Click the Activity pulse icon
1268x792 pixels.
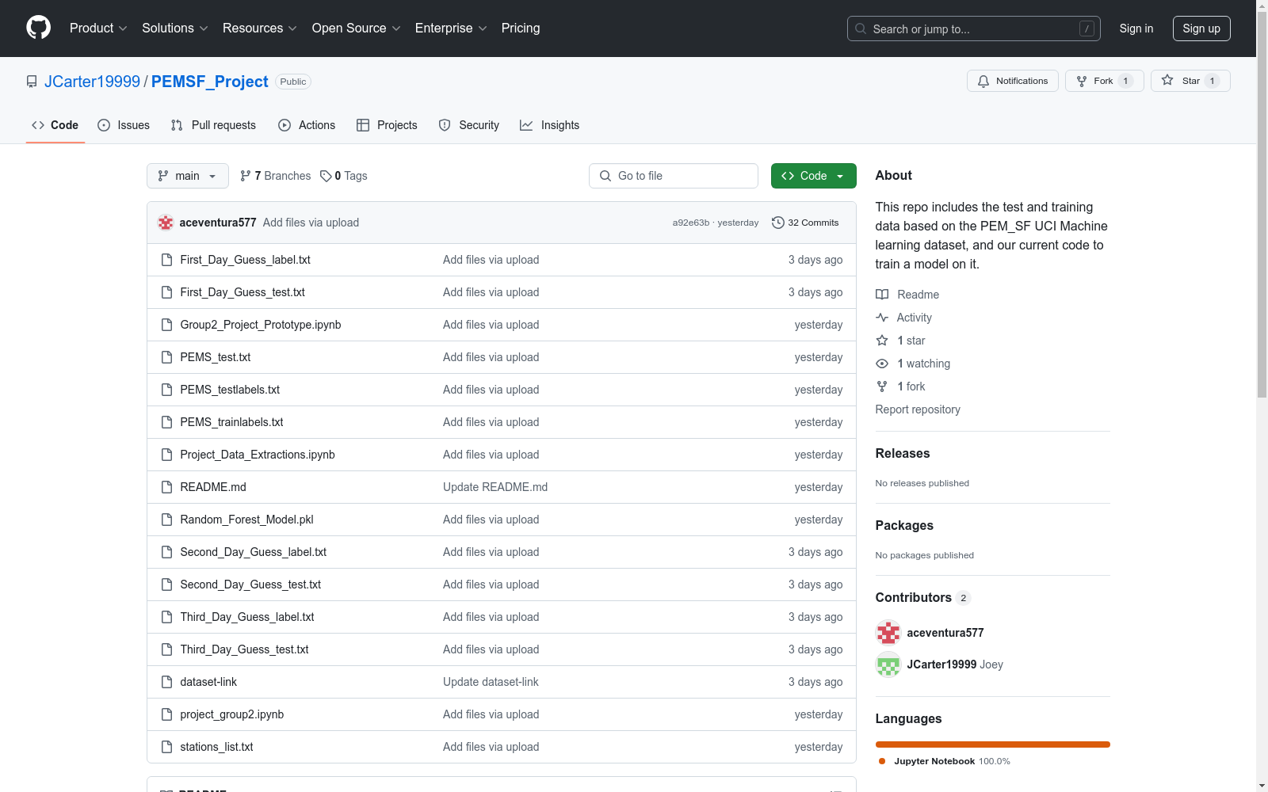click(x=882, y=318)
